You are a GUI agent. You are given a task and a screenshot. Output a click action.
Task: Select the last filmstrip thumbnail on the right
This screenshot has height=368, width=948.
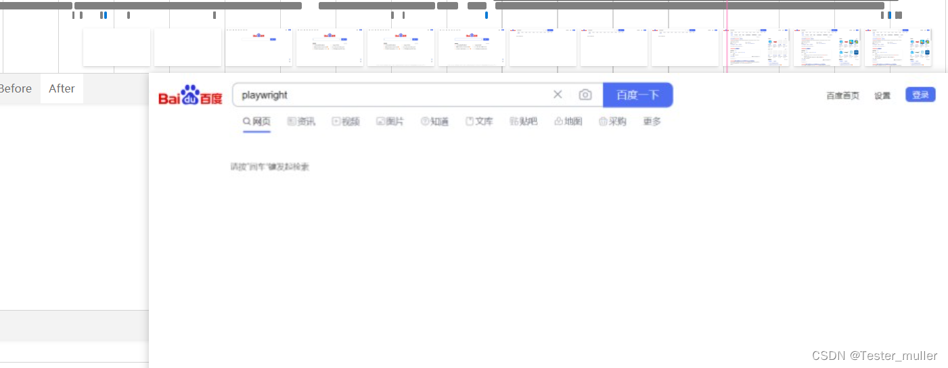pos(898,47)
